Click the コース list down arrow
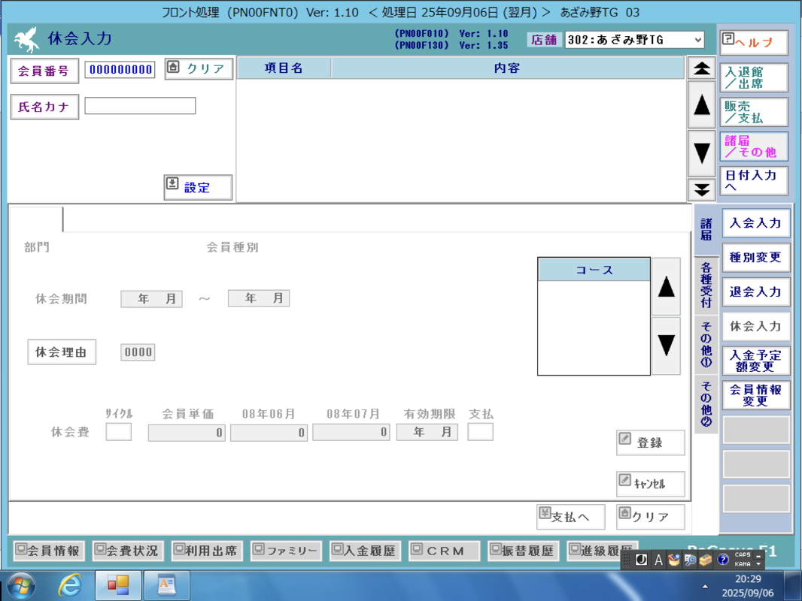The image size is (802, 601). click(666, 346)
